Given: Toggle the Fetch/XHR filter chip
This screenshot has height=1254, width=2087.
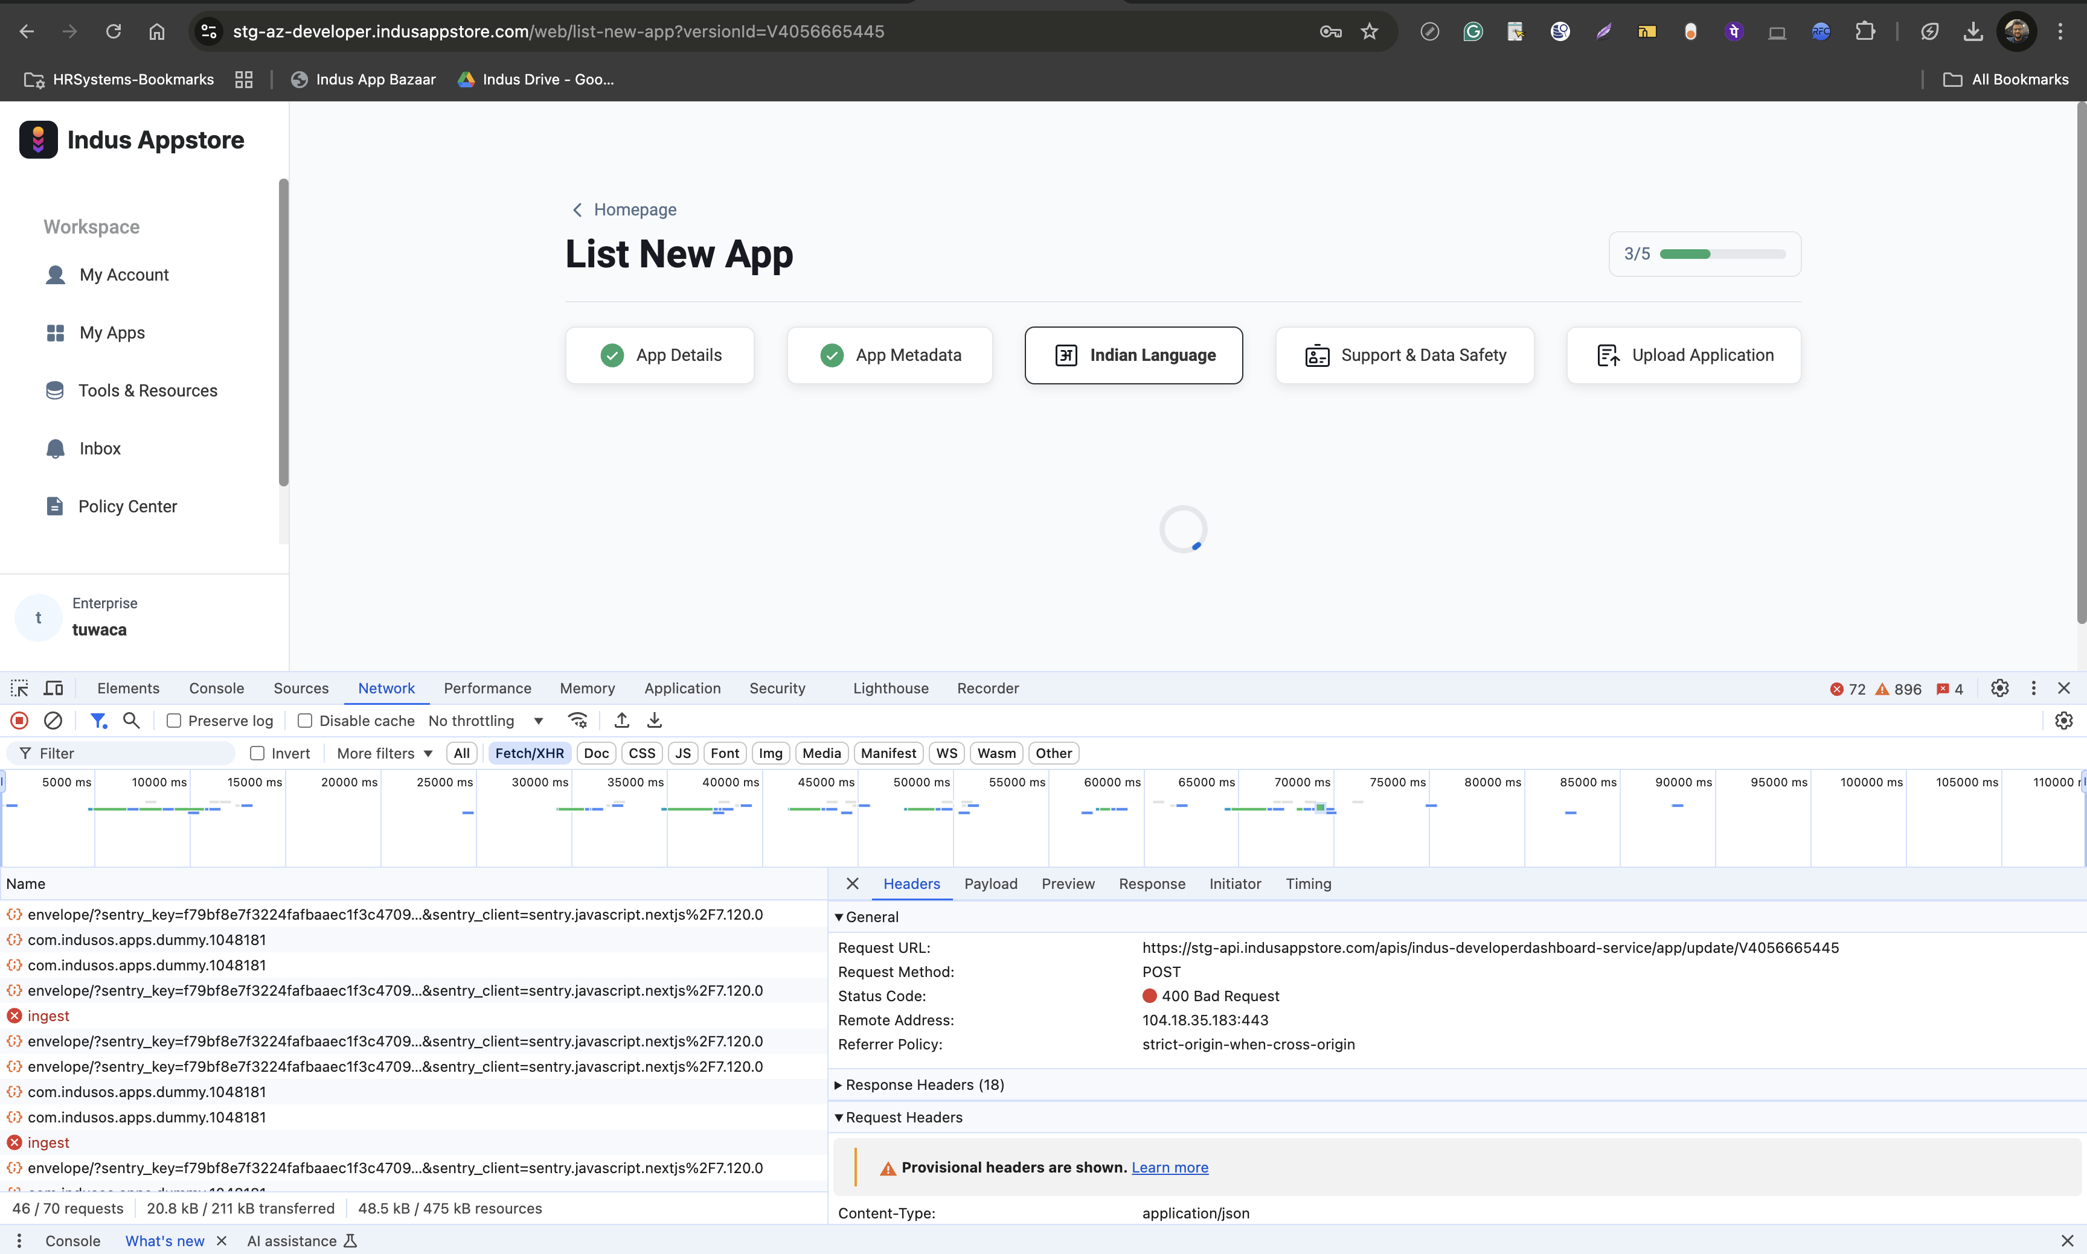Looking at the screenshot, I should tap(530, 753).
